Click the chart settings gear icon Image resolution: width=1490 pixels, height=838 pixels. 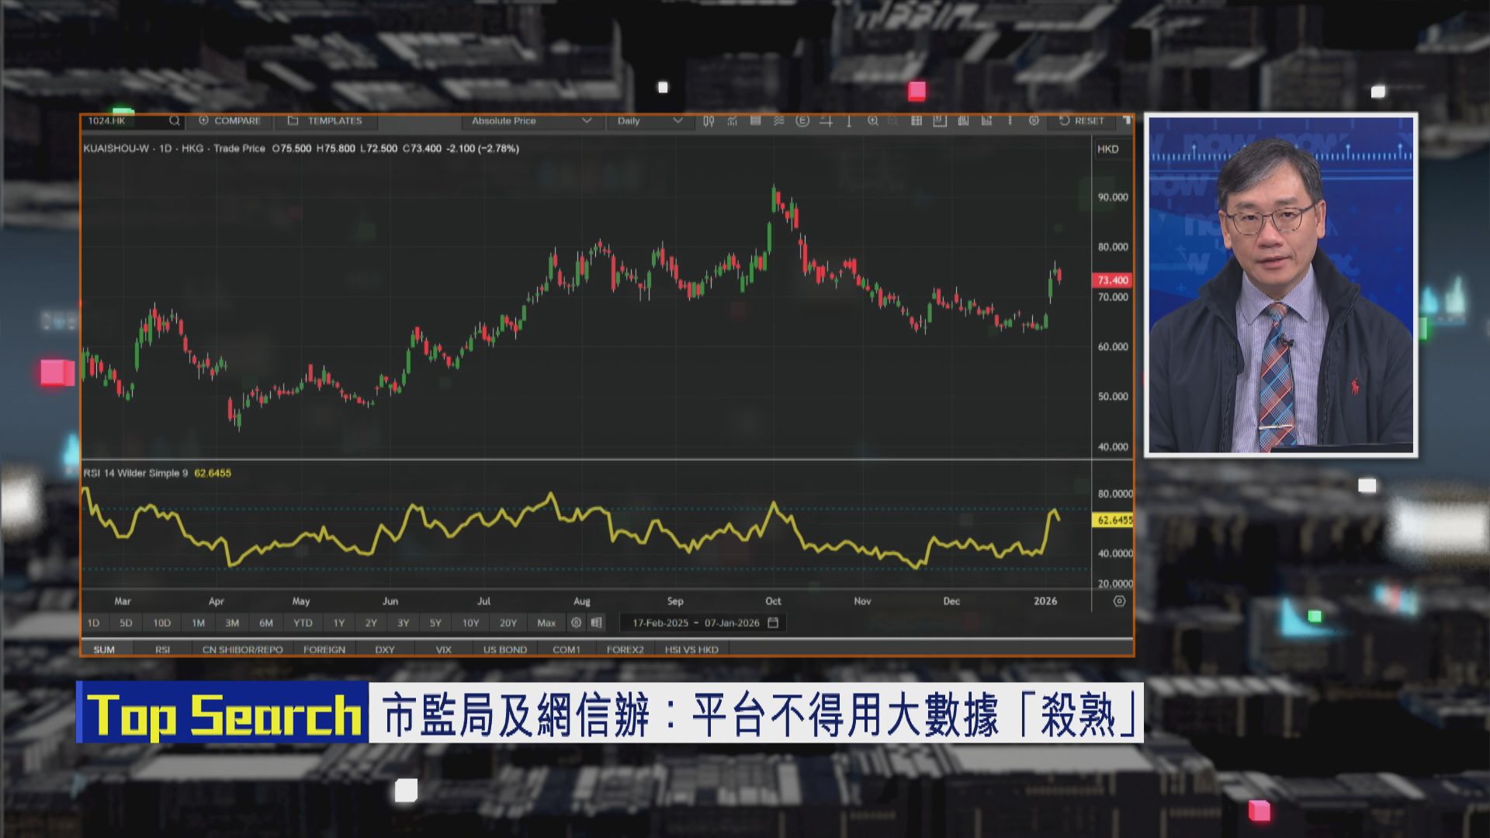(1034, 121)
